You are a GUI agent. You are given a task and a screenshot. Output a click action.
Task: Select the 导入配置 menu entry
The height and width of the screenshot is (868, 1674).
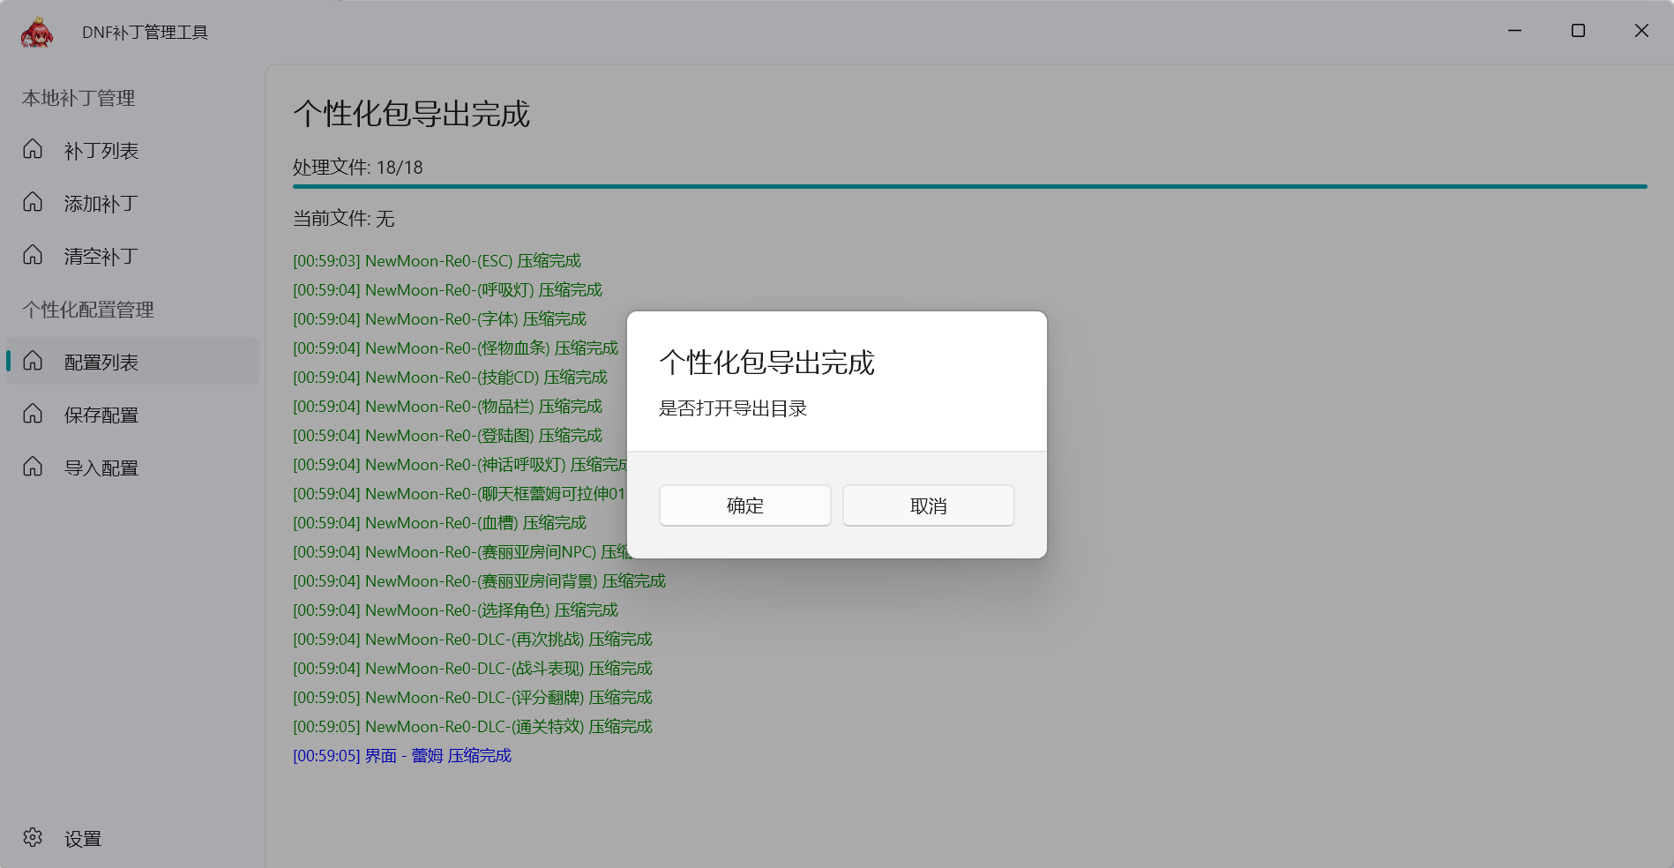point(100,468)
